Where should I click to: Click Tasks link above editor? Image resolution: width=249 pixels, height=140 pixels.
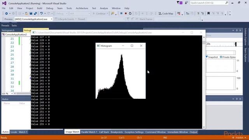14,25
